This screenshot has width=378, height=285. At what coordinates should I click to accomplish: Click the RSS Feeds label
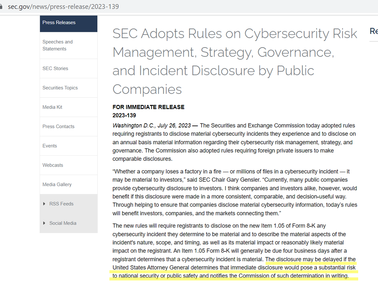coord(61,204)
